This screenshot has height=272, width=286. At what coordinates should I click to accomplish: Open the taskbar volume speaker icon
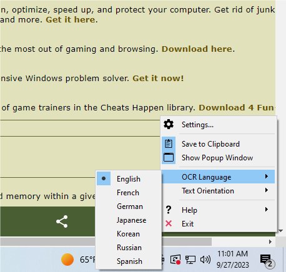[205, 260]
